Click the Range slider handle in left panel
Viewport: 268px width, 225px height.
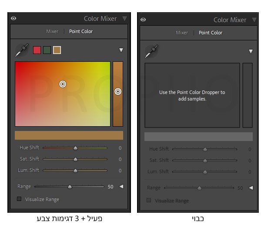[70, 187]
